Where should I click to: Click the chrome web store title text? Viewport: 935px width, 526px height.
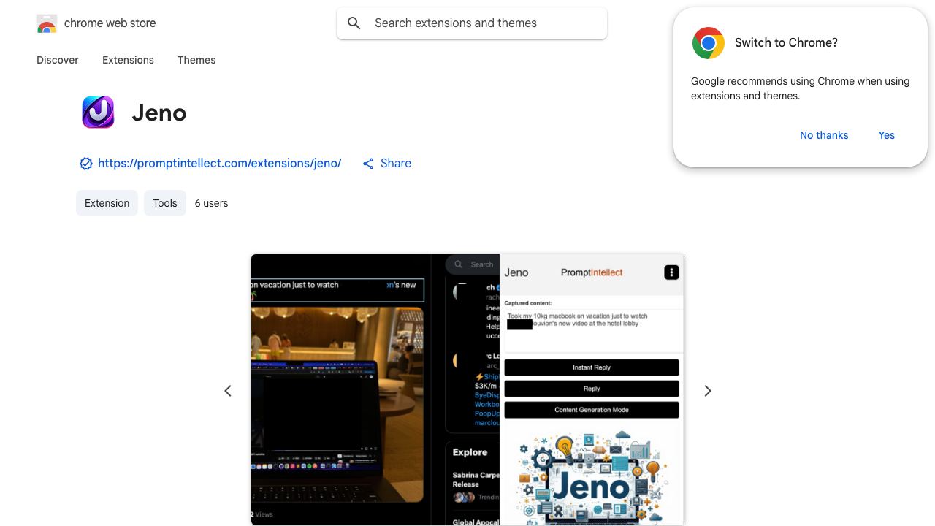[110, 23]
